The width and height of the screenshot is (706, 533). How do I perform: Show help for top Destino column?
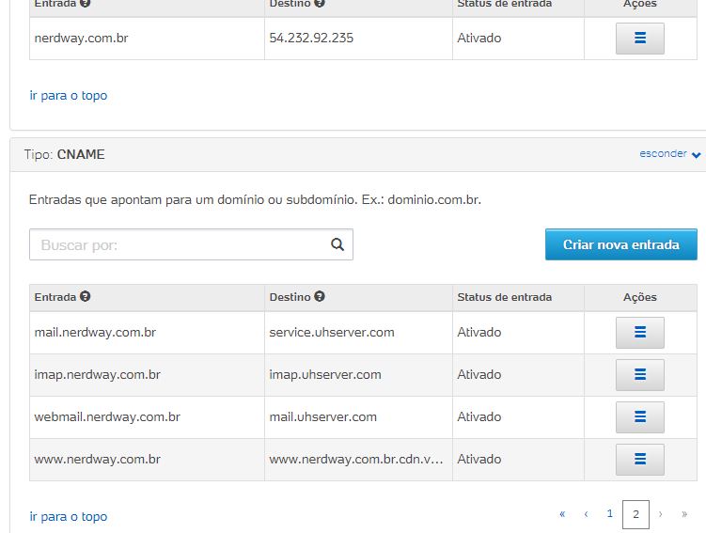pyautogui.click(x=320, y=3)
